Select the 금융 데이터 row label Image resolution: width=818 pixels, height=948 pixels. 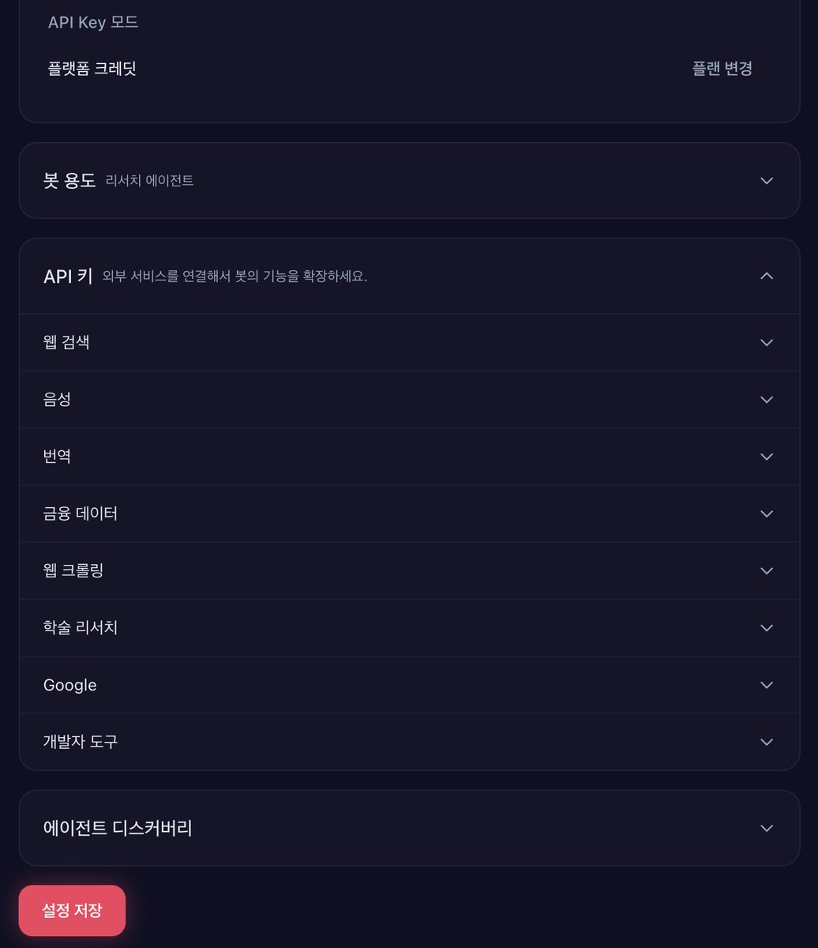coord(81,513)
